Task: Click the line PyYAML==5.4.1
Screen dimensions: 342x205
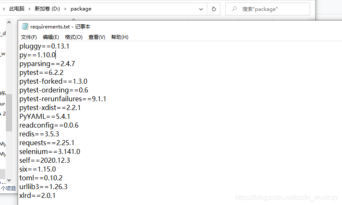Action: 45,116
